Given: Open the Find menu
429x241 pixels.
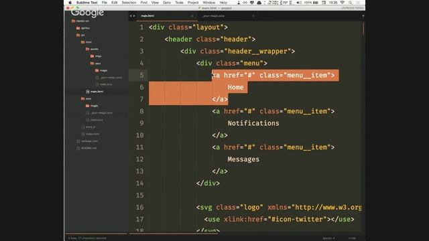Looking at the screenshot, I should point(143,3).
